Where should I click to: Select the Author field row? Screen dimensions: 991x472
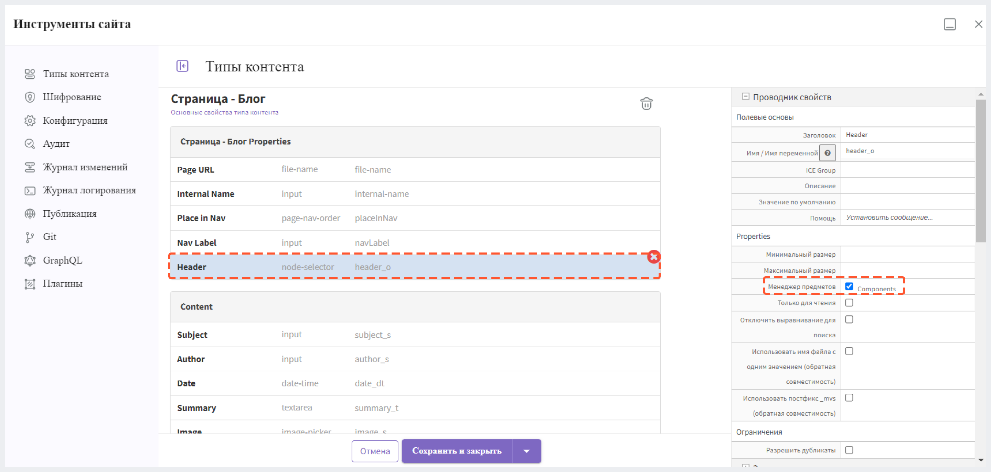[415, 359]
